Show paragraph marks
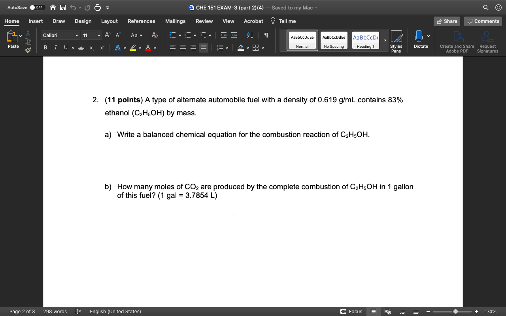Viewport: 506px width, 316px height. [266, 35]
